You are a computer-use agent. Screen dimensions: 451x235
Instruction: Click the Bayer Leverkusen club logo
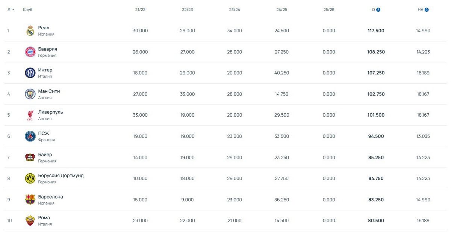(x=30, y=157)
